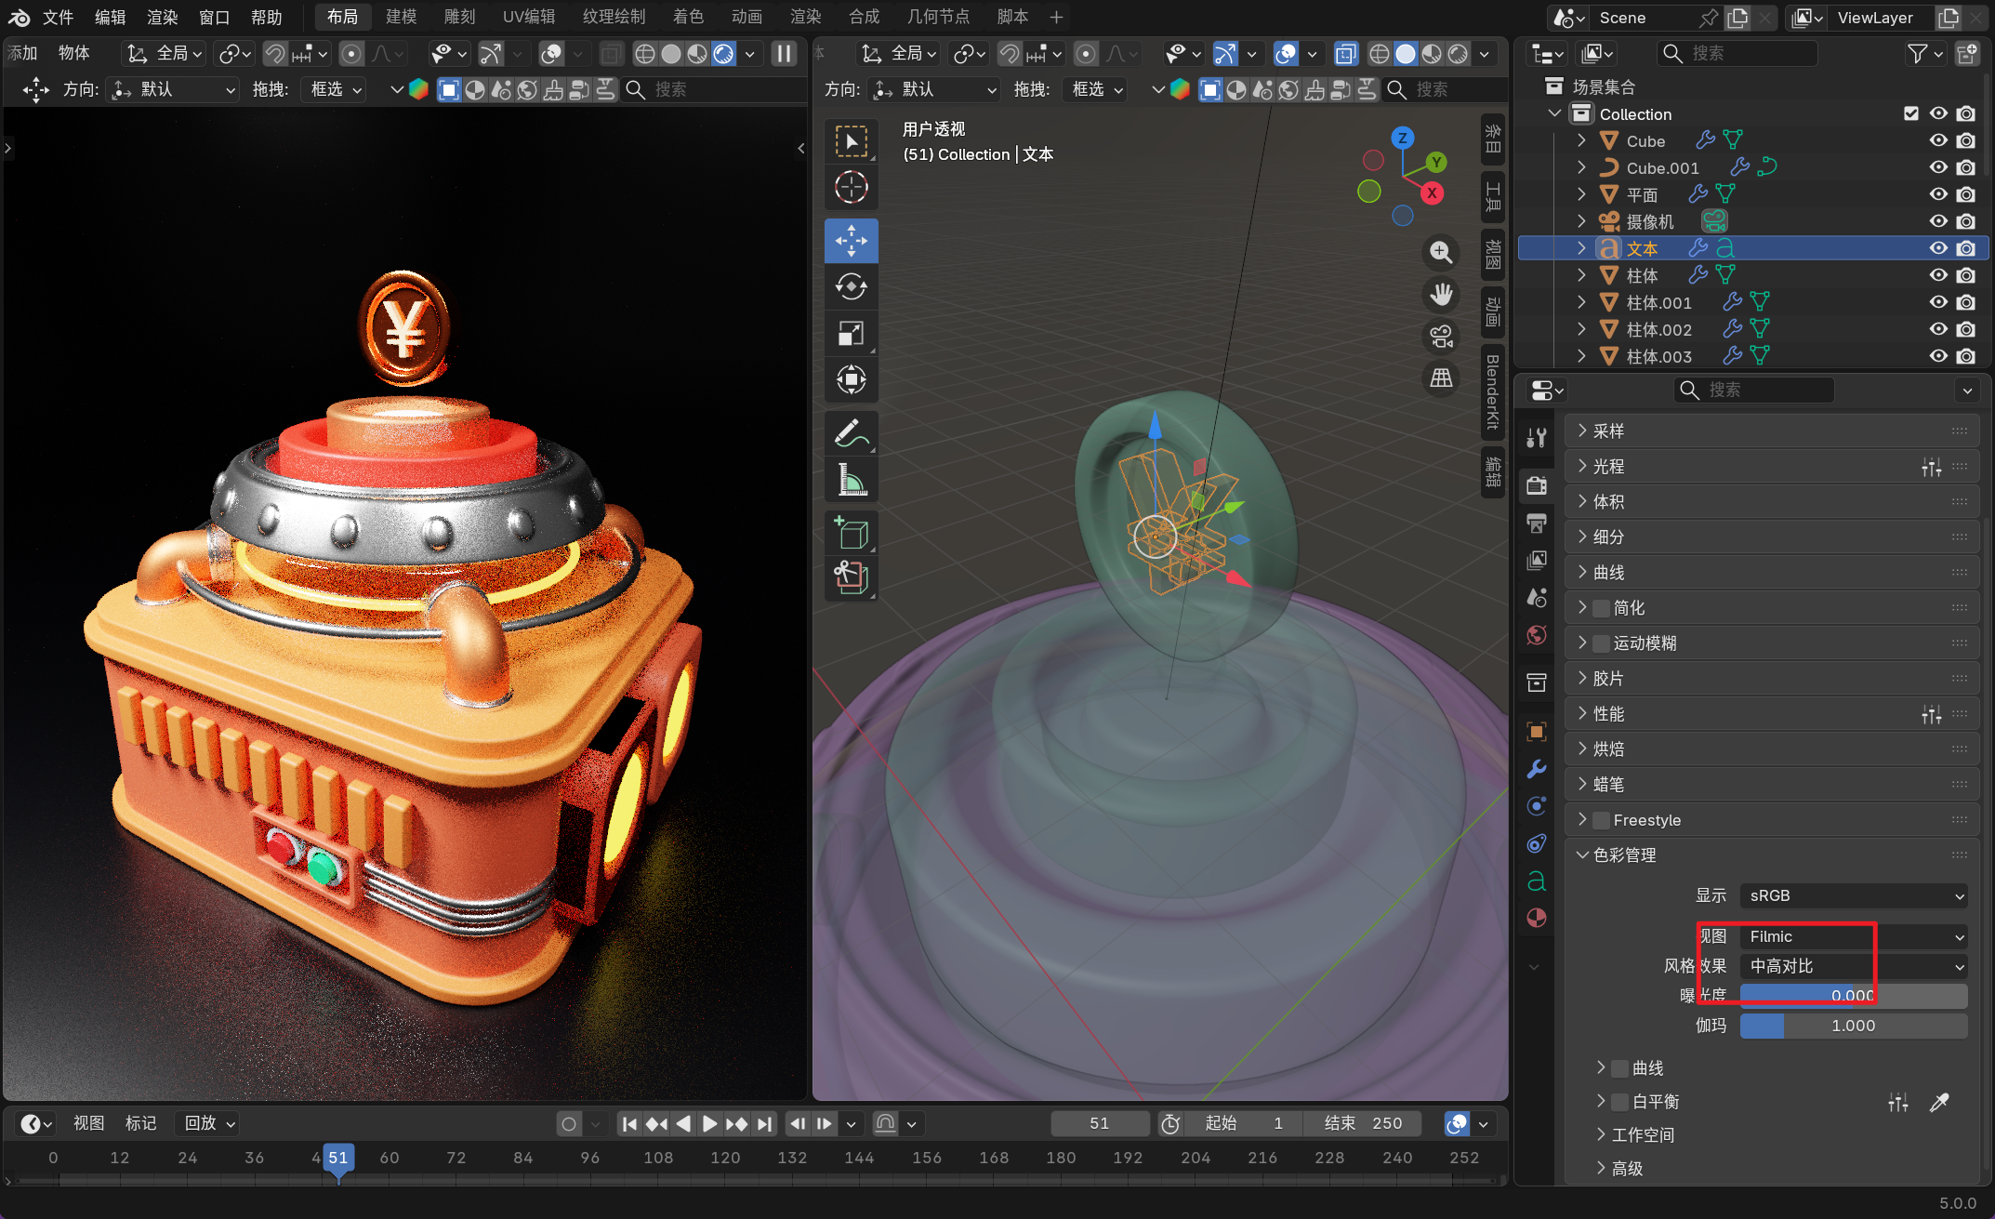Expand the 柱体.001 tree item
The height and width of the screenshot is (1219, 1995).
1581,302
